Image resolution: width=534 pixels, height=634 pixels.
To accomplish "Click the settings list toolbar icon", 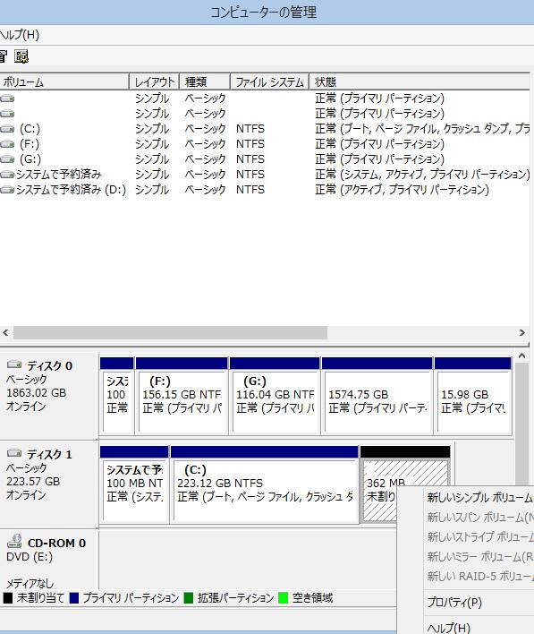I will 21,56.
